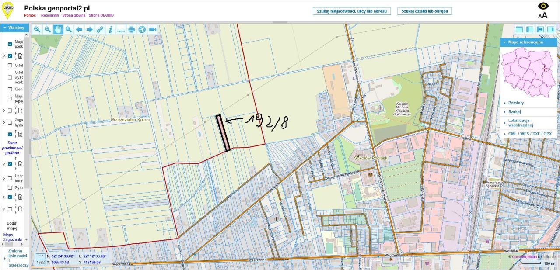Image resolution: width=560 pixels, height=270 pixels.
Task: Enable Mapa topograficzna layer checkbox
Action: click(x=10, y=99)
